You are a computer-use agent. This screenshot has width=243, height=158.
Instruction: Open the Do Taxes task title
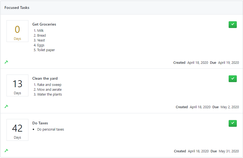[x=40, y=123]
